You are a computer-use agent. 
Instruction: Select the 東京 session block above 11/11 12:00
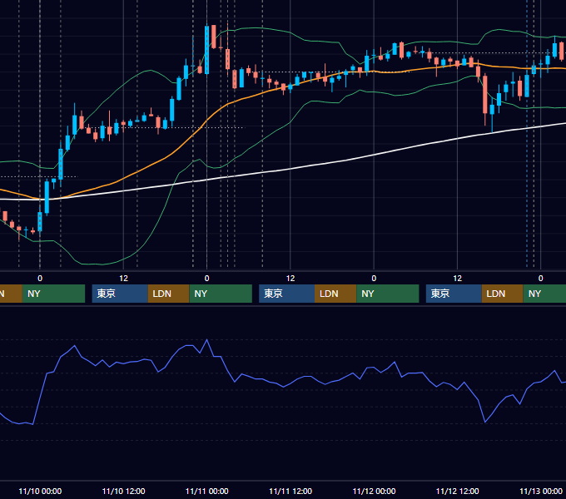pyautogui.click(x=286, y=294)
